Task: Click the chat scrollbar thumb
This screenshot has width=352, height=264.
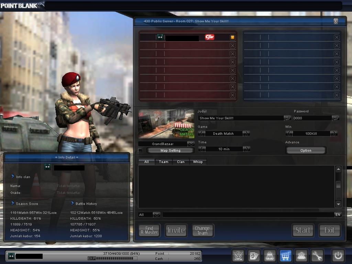Action: (x=338, y=185)
